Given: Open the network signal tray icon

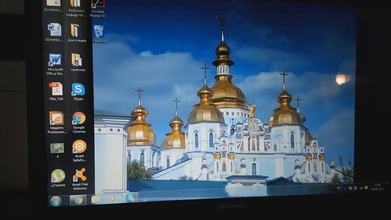Looking at the screenshot, I should point(360,188).
